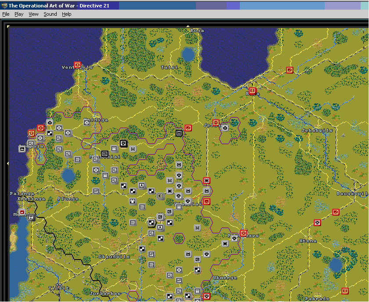Click the Skaudvile town label
The image size is (369, 302).
pyautogui.click(x=114, y=257)
